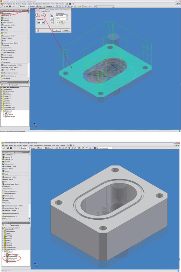Image resolution: width=181 pixels, height=272 pixels.
Task: Click Возврат in upper window toolbar
Action: (x=32, y=6)
